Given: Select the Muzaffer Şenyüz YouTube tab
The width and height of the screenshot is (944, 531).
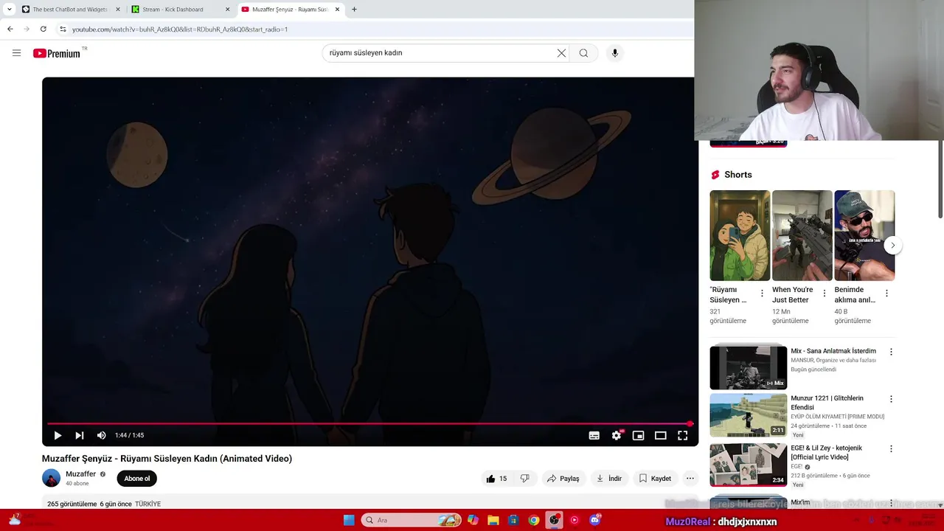Looking at the screenshot, I should pyautogui.click(x=291, y=10).
